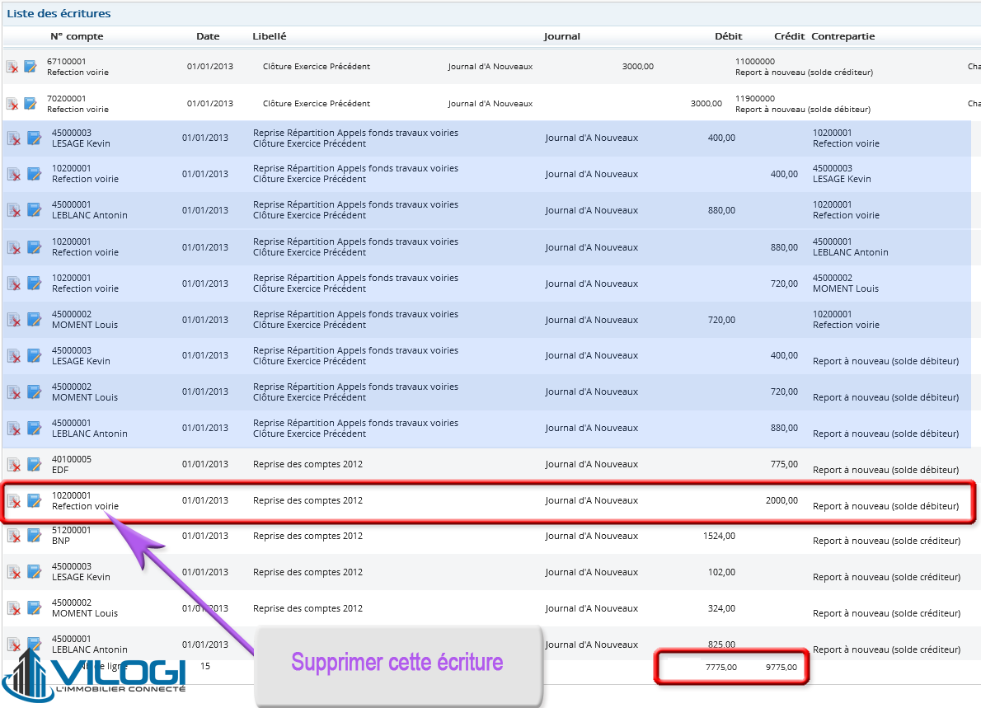Edit MOMENT Louis entry with débit 324,00
Viewport: 981px width, 708px height.
pos(35,608)
